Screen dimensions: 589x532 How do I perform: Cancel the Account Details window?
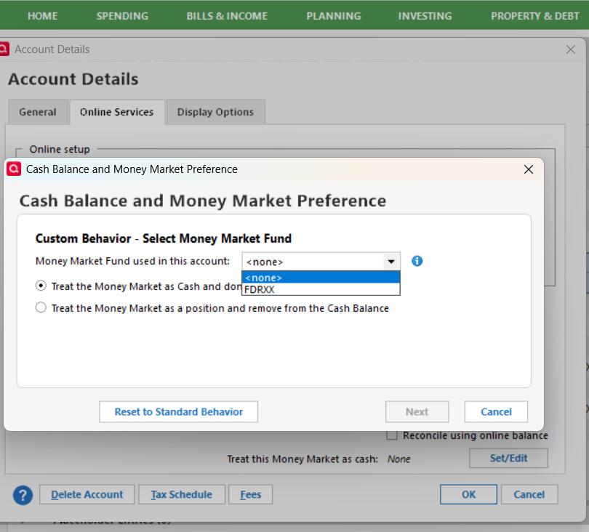pos(529,494)
